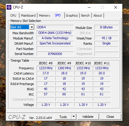Click the Close button
The image size is (129, 126).
[110, 117]
